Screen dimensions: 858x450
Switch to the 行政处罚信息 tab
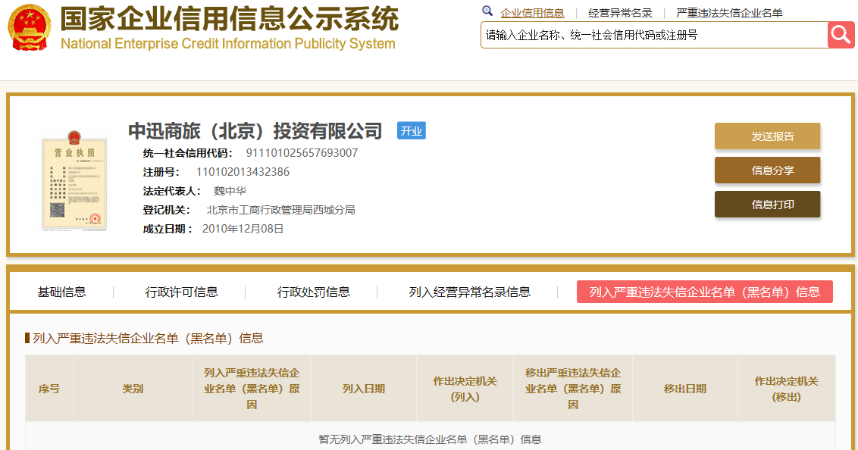[x=313, y=292]
